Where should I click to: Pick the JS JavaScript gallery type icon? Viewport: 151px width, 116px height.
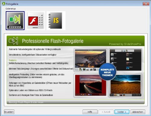tap(56, 21)
